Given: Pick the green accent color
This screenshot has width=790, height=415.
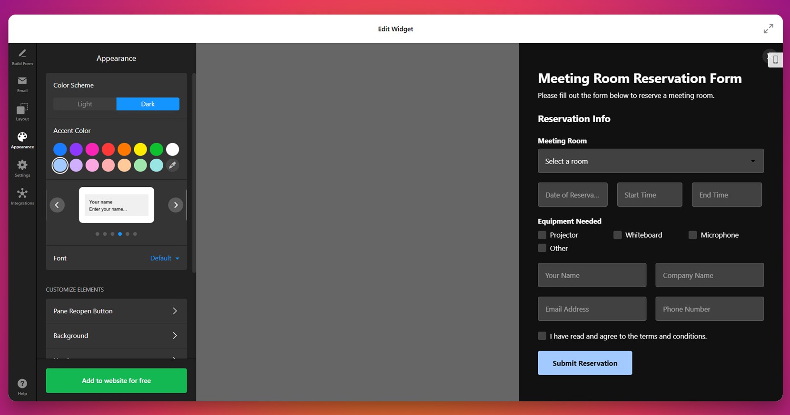Looking at the screenshot, I should pyautogui.click(x=157, y=149).
